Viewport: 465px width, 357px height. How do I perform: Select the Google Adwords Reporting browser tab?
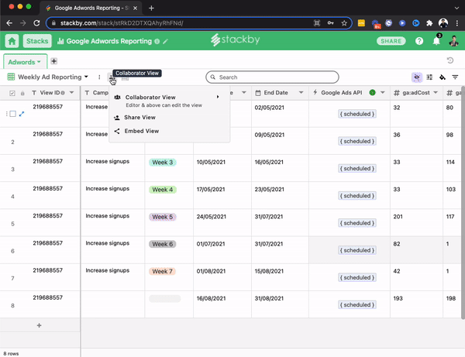coord(91,8)
